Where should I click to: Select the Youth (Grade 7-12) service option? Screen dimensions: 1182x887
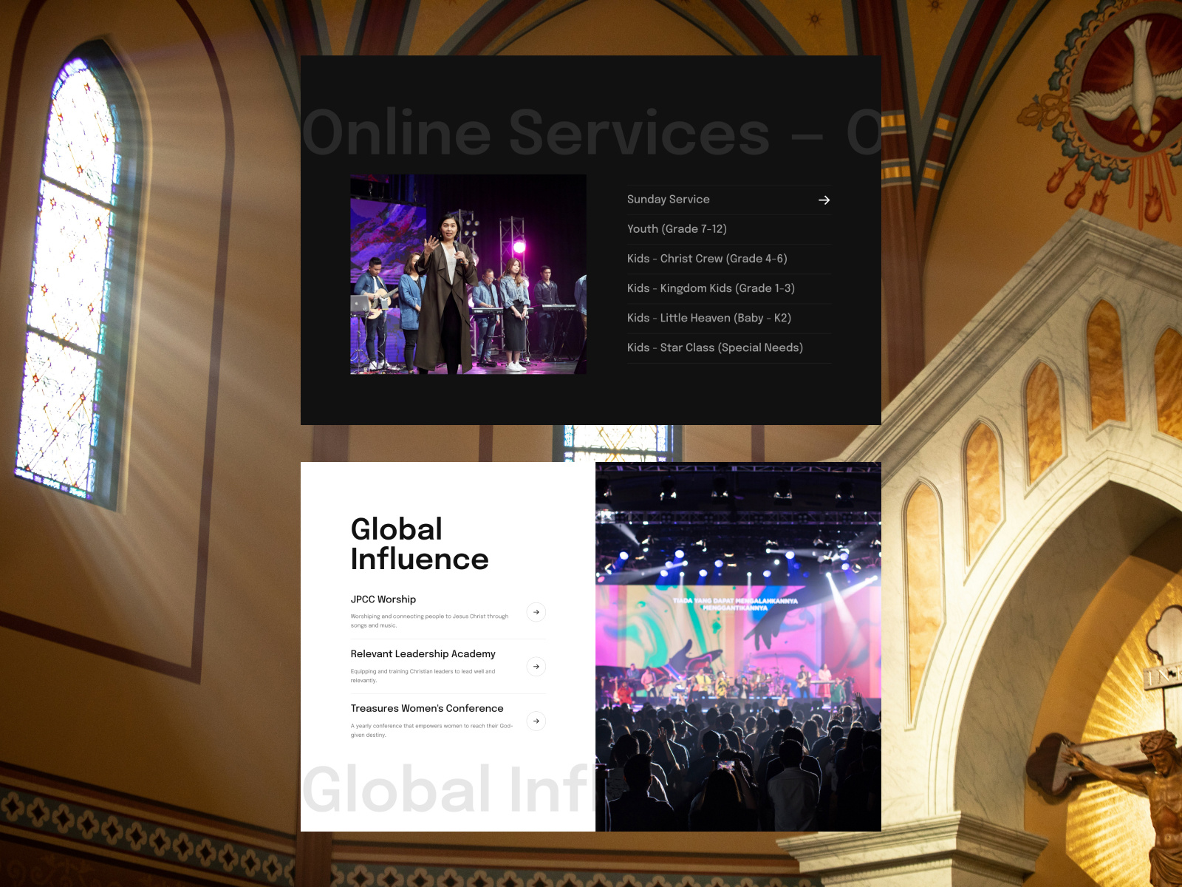[x=677, y=229]
